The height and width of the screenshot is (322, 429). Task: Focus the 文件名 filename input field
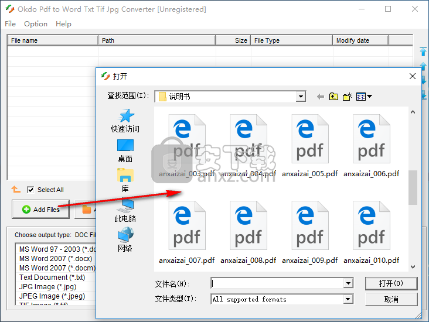[x=277, y=283]
